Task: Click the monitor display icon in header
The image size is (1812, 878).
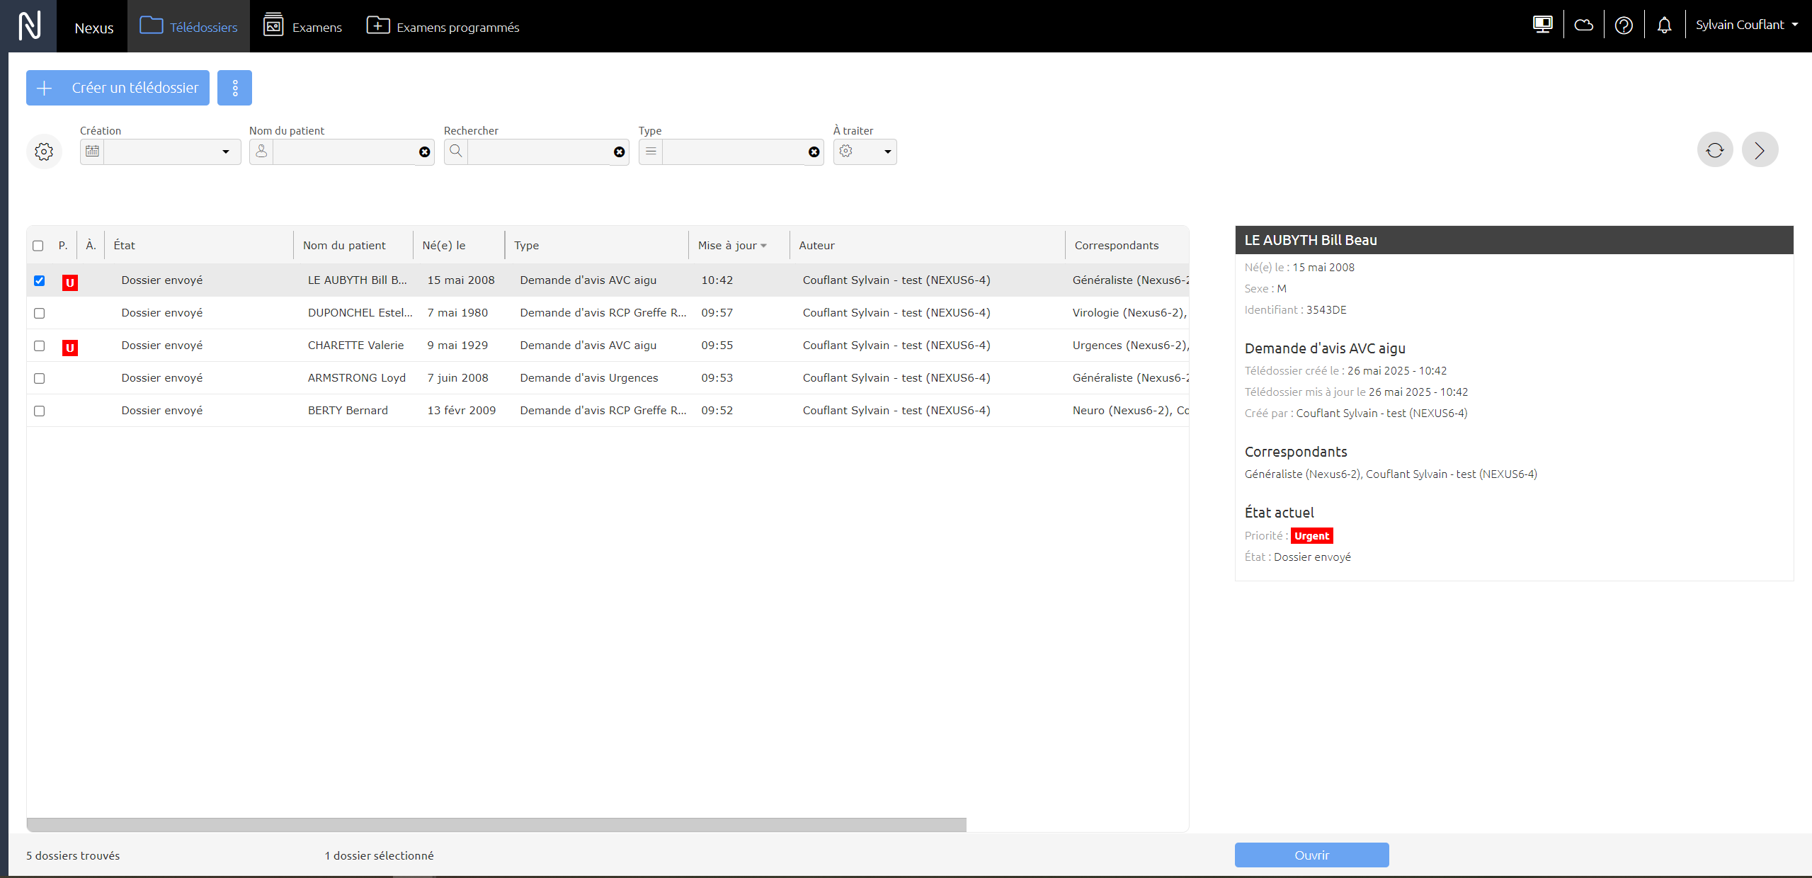Action: click(1542, 25)
